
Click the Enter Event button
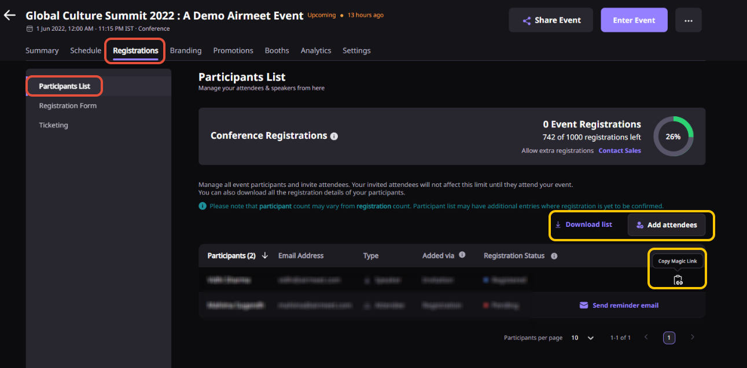click(x=634, y=20)
